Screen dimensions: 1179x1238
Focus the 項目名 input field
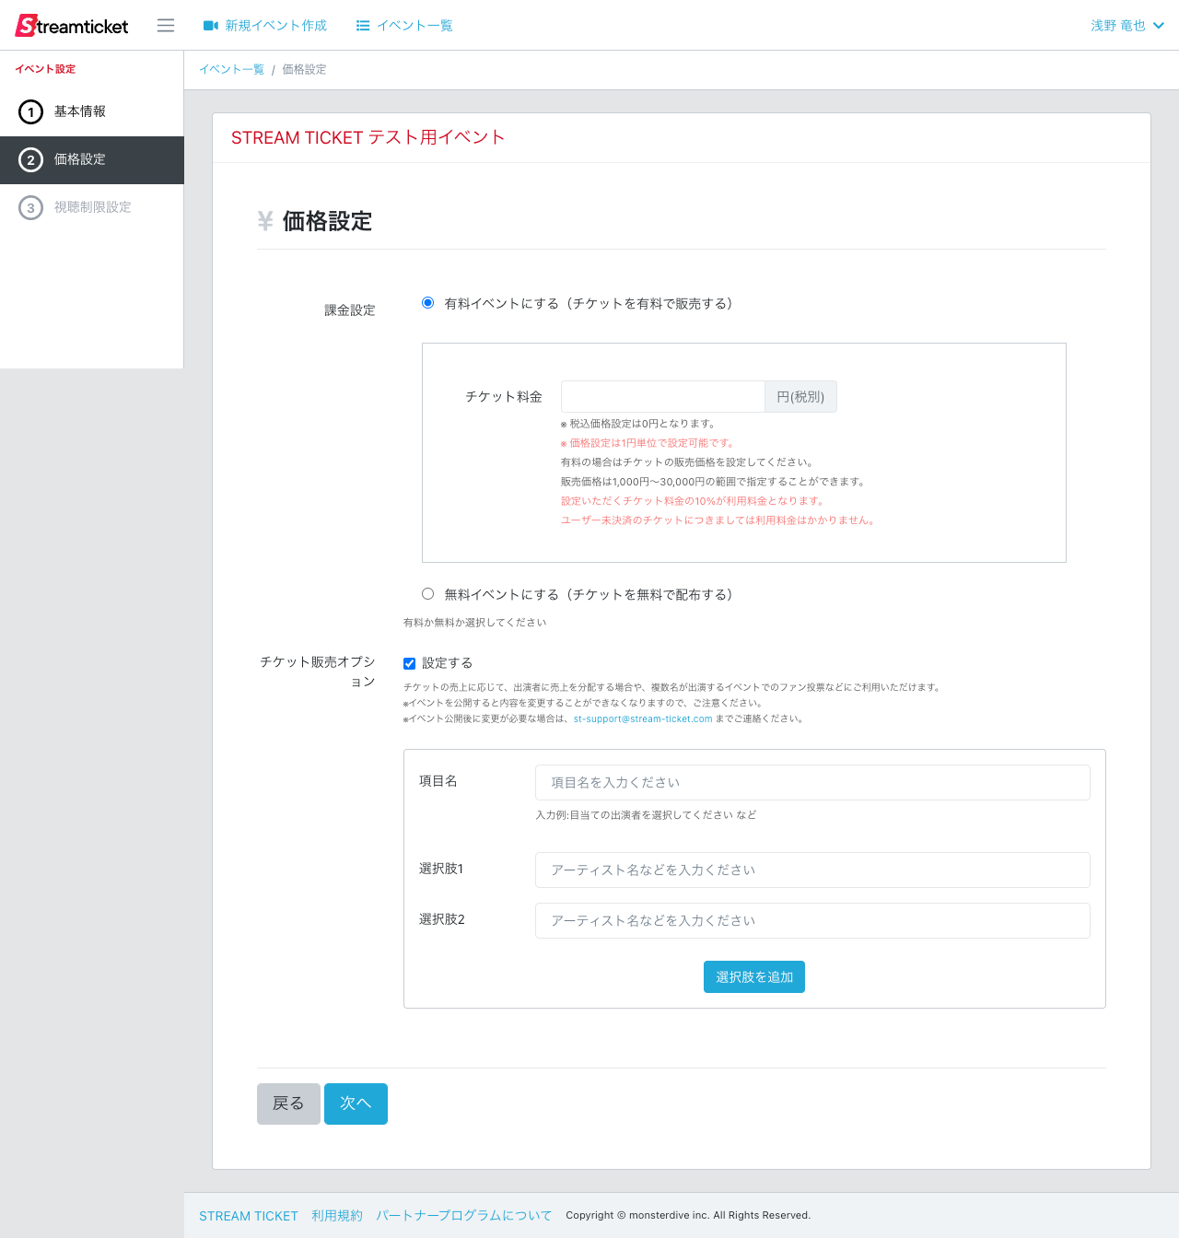click(812, 782)
